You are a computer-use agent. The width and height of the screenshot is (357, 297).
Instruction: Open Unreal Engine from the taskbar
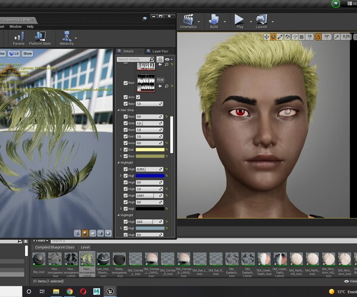(110, 291)
